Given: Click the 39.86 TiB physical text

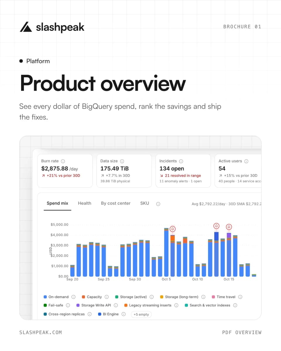Looking at the screenshot, I should click(x=115, y=181).
